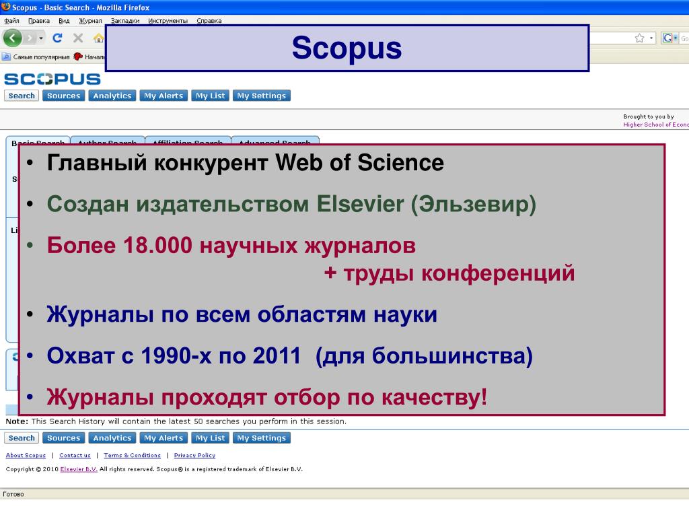Follow the Contact us link
Viewport: 689px width, 517px height.
pyautogui.click(x=75, y=456)
